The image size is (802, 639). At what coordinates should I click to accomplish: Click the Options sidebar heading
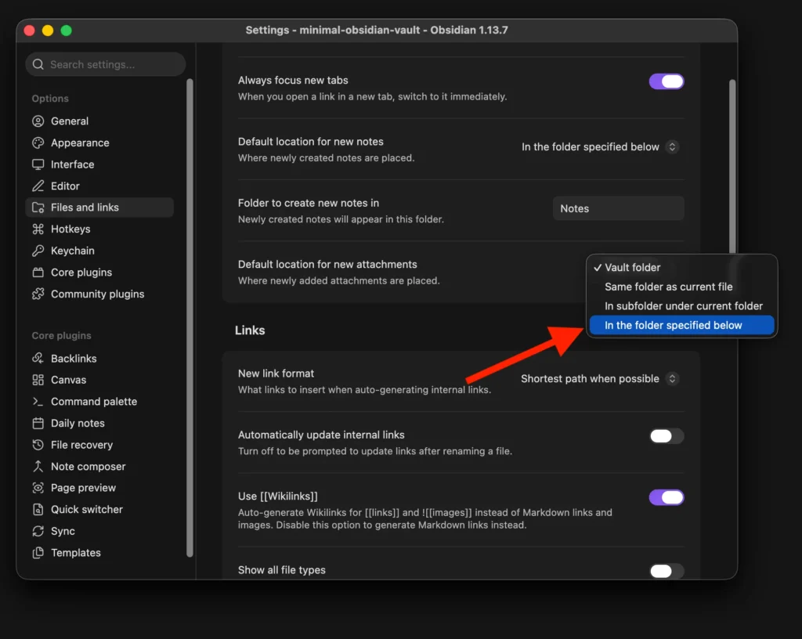point(50,99)
